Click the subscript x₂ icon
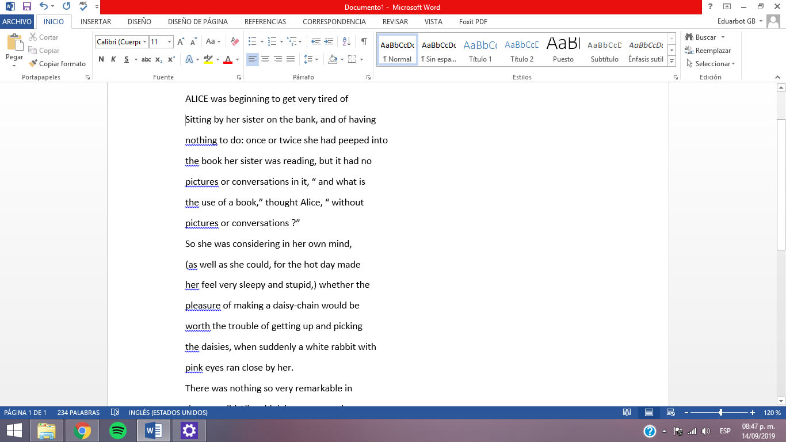This screenshot has width=786, height=442. pyautogui.click(x=159, y=59)
